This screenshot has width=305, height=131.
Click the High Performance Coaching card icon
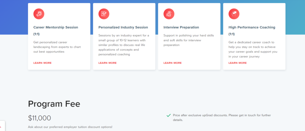pos(234,14)
